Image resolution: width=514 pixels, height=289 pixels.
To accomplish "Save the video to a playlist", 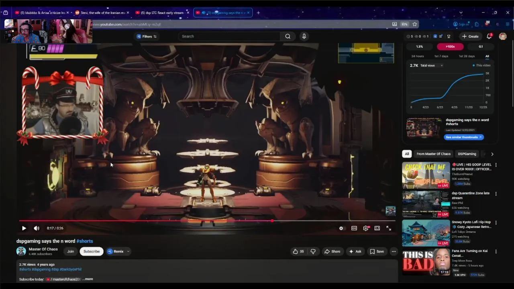I will tap(377, 251).
